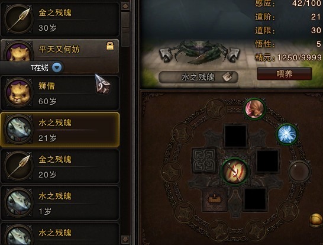Click the 喂养 feed button

pyautogui.click(x=285, y=74)
